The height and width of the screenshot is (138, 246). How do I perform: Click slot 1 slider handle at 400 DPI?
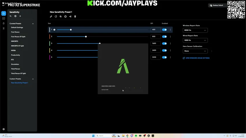point(71,30)
